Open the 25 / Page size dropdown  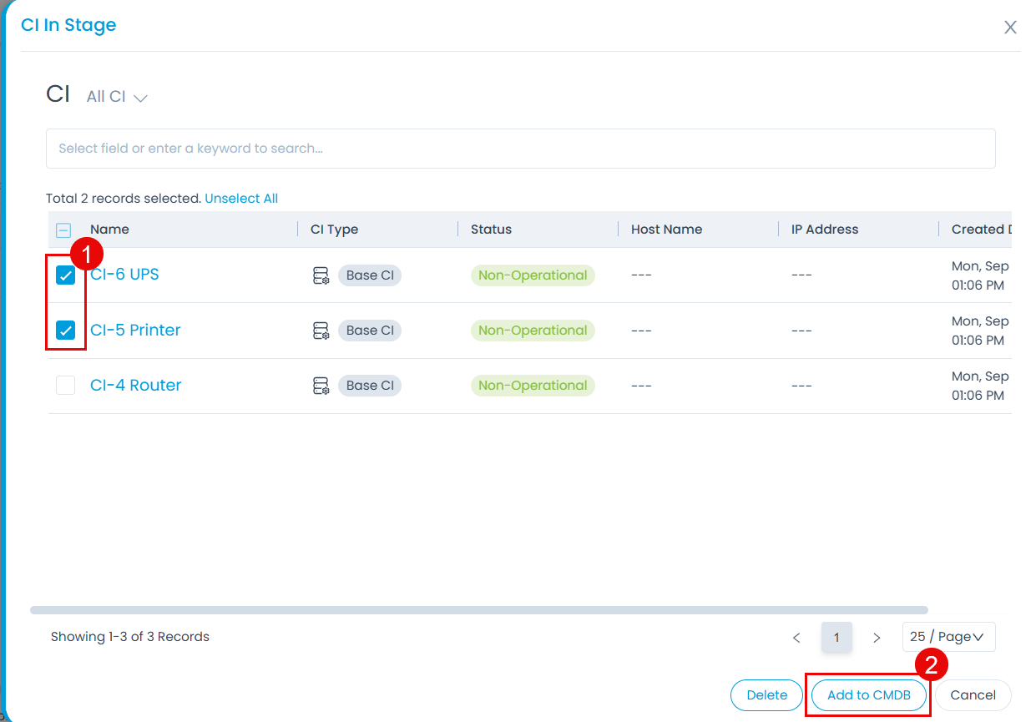point(948,637)
